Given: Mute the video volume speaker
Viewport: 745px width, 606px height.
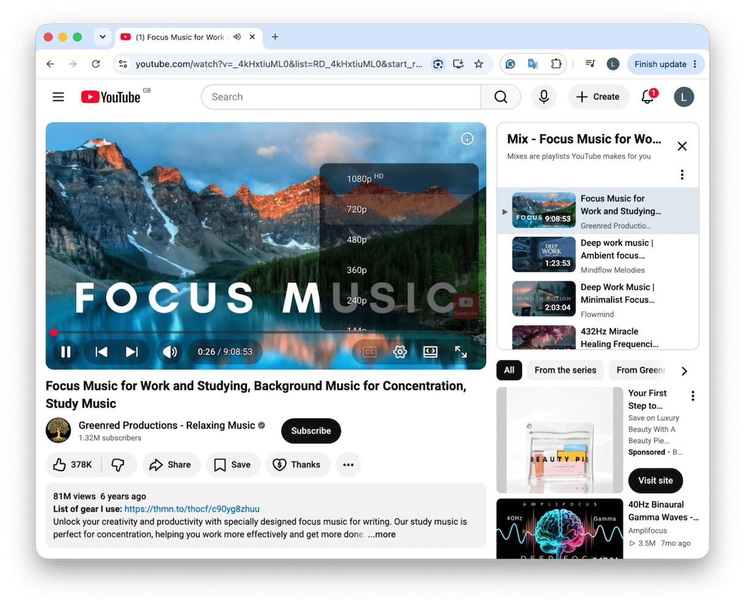Looking at the screenshot, I should coord(170,352).
